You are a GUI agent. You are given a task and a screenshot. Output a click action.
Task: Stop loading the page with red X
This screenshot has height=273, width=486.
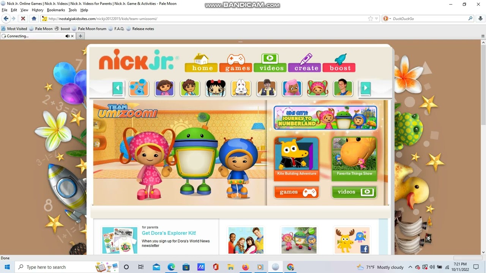[23, 19]
